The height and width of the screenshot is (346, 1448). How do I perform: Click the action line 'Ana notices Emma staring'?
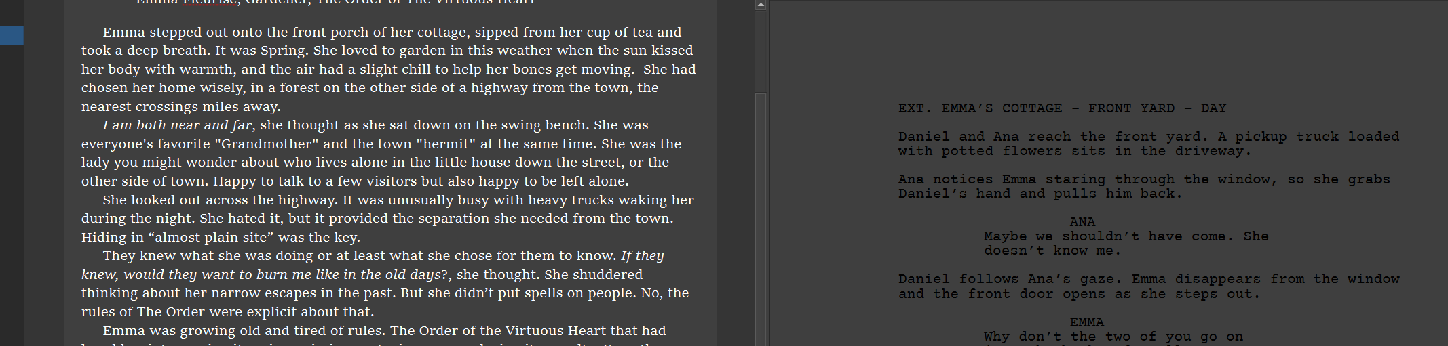1144,186
